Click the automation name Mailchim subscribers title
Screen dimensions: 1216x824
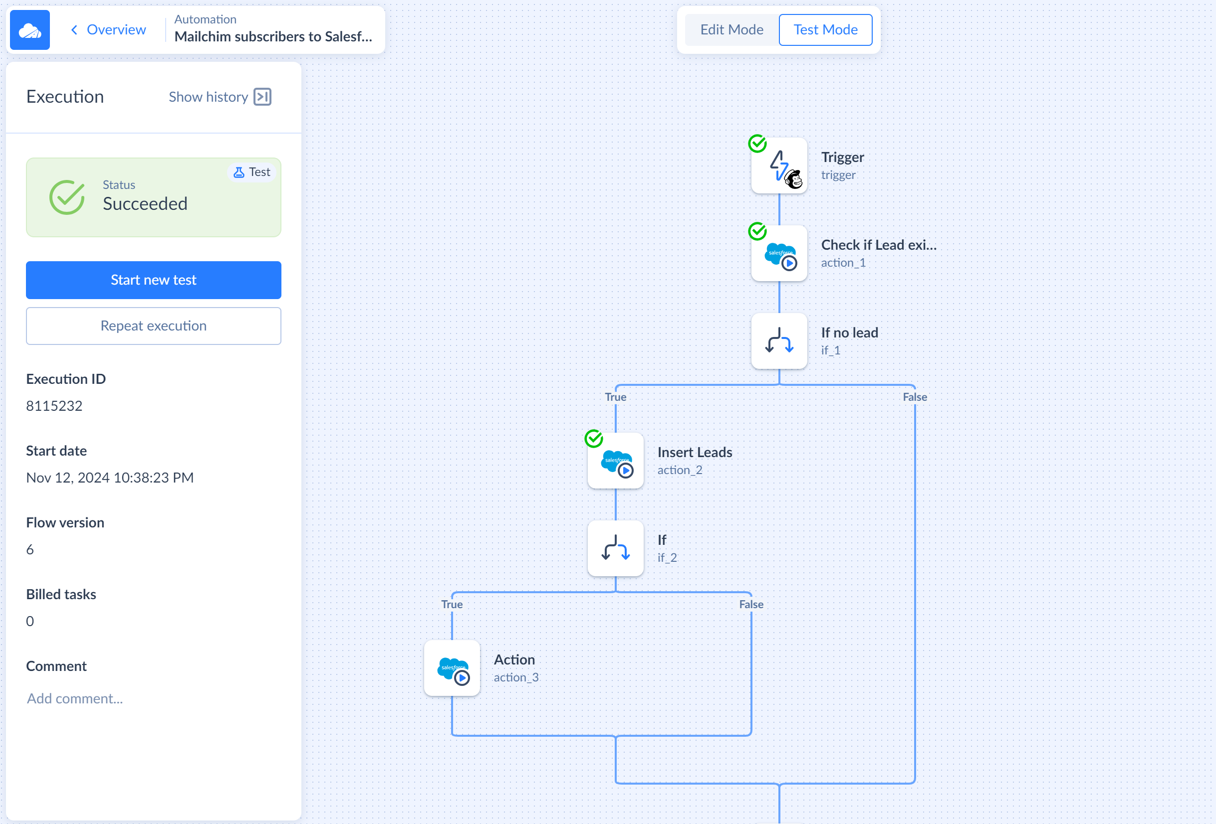pyautogui.click(x=273, y=36)
